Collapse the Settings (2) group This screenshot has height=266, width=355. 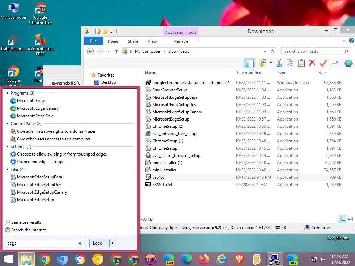(x=7, y=147)
